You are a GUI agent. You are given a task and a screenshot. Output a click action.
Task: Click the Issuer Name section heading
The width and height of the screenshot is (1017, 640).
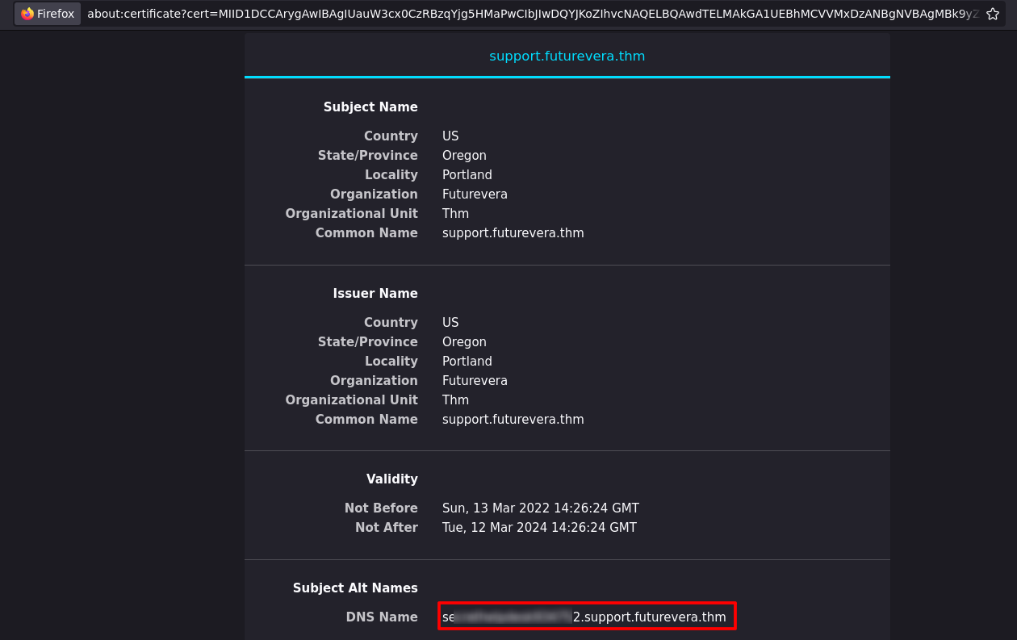pyautogui.click(x=375, y=294)
